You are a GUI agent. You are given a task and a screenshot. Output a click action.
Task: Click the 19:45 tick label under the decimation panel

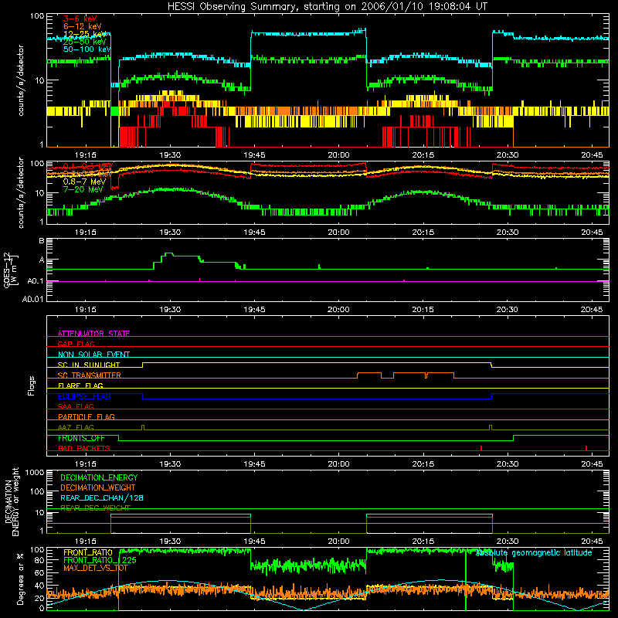pyautogui.click(x=254, y=542)
